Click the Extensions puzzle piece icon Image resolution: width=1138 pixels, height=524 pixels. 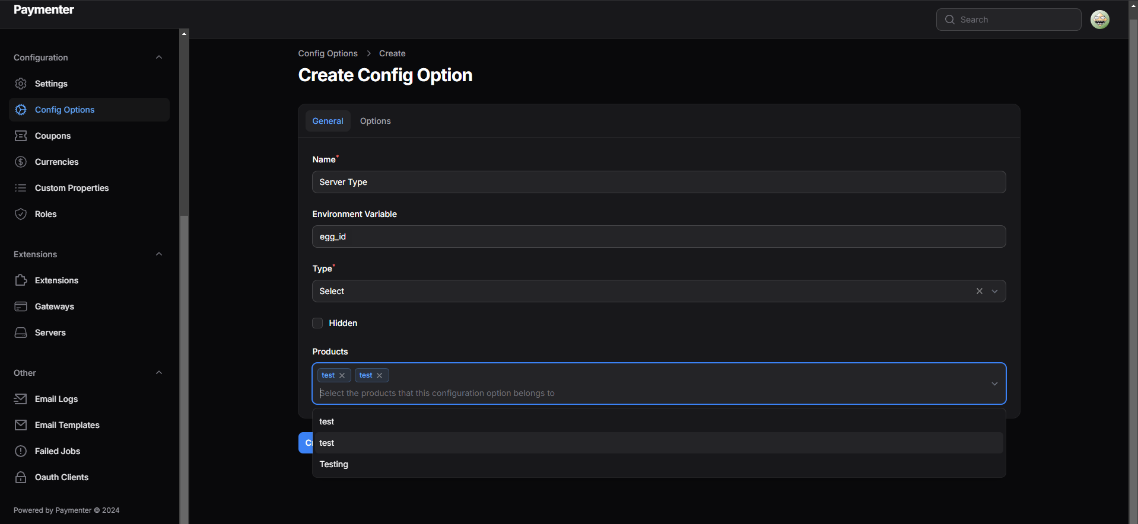click(x=21, y=280)
